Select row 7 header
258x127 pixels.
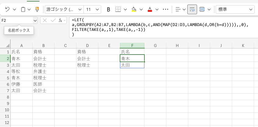point(5,91)
